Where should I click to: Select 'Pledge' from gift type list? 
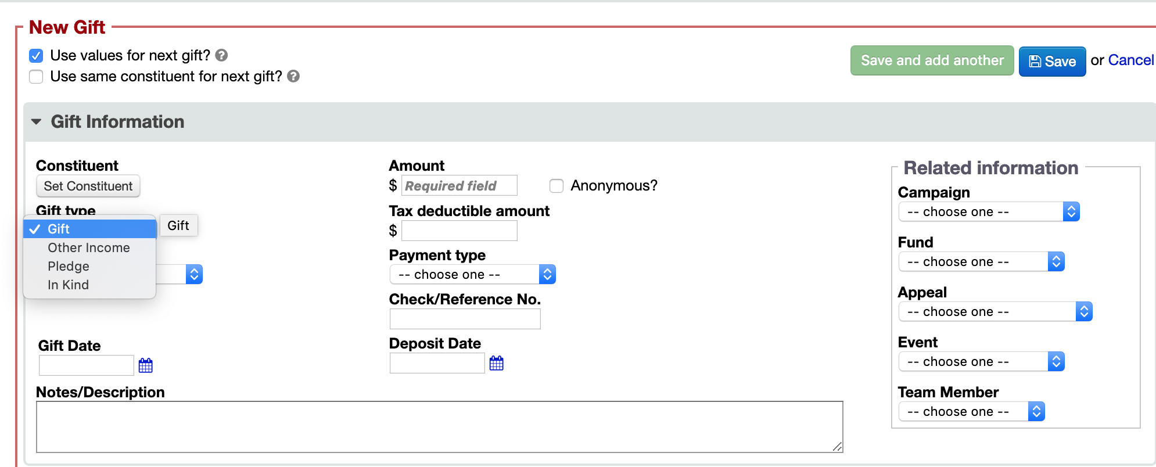69,266
